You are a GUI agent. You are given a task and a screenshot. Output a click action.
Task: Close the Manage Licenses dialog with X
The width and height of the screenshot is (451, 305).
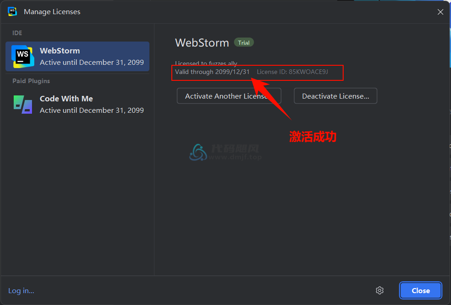point(440,12)
